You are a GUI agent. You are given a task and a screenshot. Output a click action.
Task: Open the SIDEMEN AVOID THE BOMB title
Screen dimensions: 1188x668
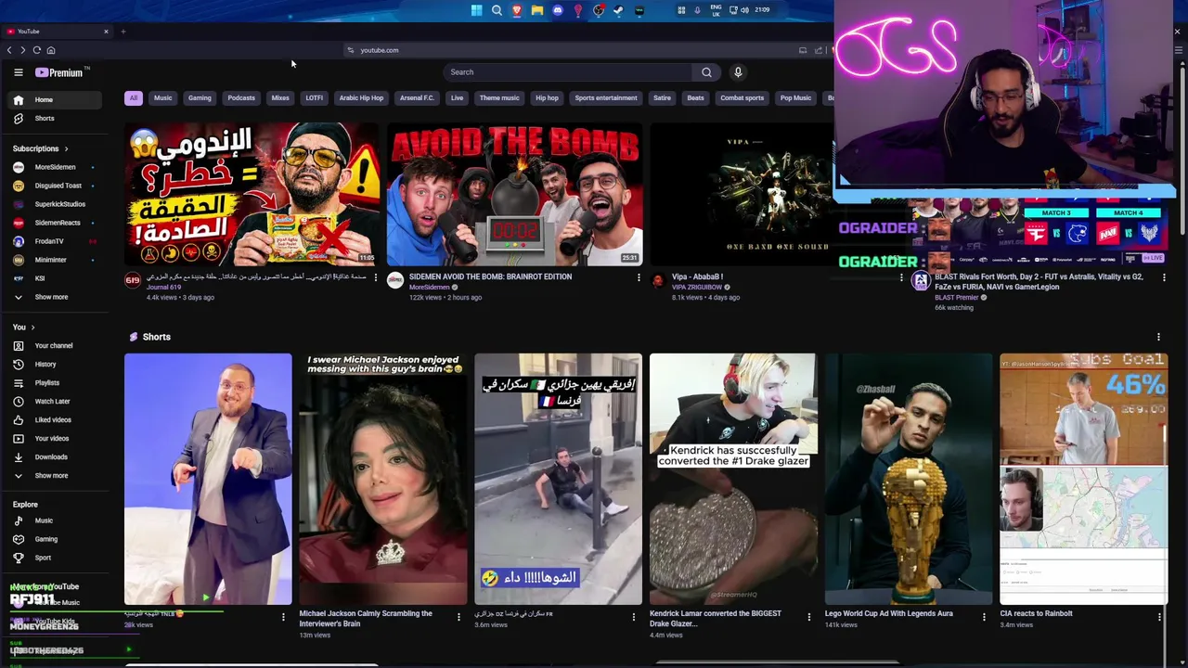point(490,276)
